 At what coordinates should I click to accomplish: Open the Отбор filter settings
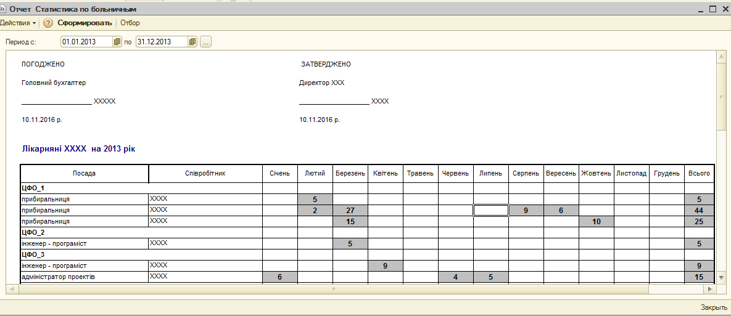click(130, 23)
